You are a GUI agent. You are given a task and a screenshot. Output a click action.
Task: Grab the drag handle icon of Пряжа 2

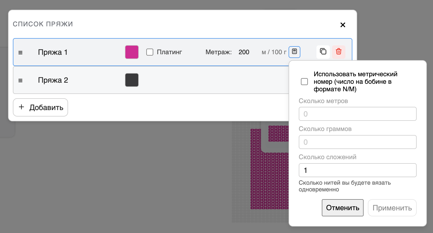coord(20,81)
